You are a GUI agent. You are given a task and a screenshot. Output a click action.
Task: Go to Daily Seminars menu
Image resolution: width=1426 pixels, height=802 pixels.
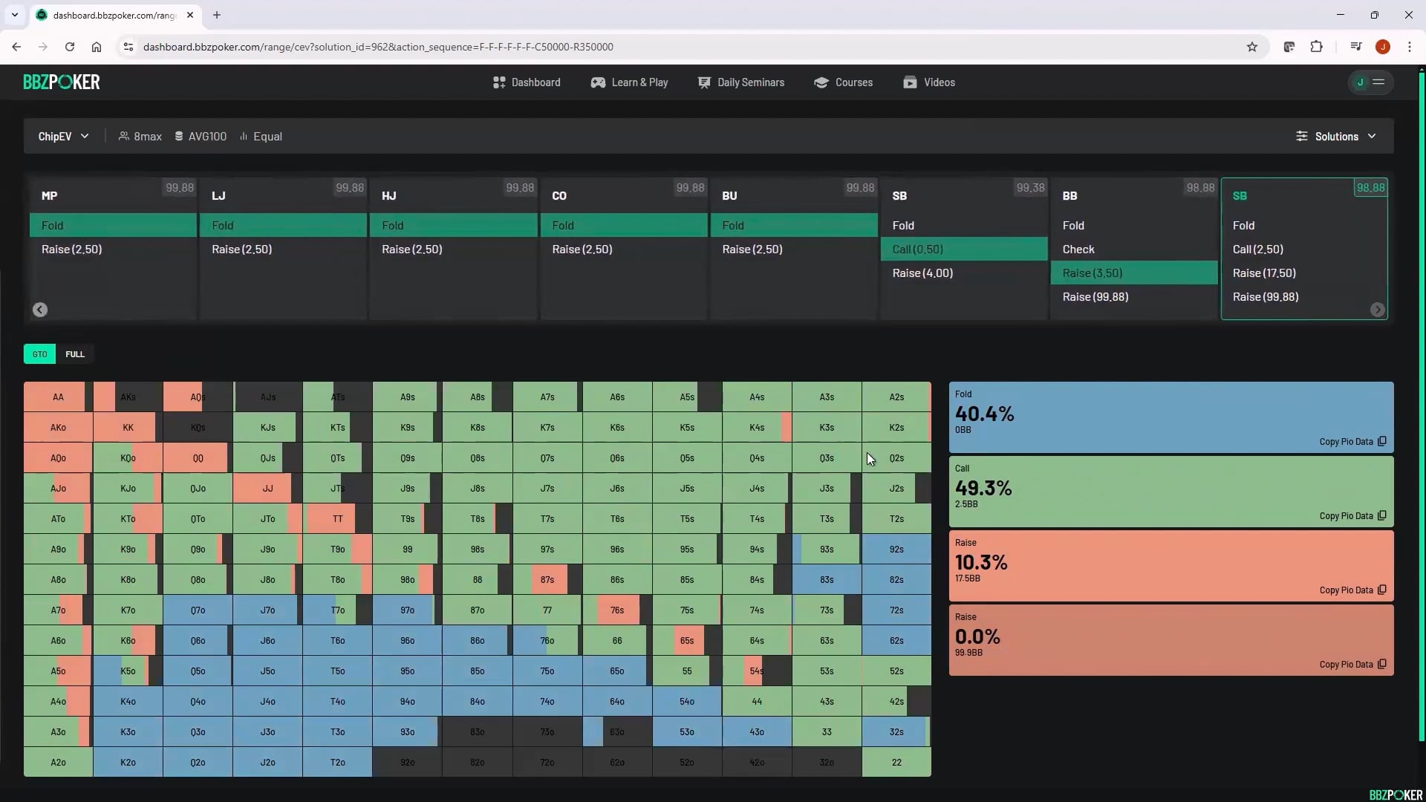click(x=741, y=82)
